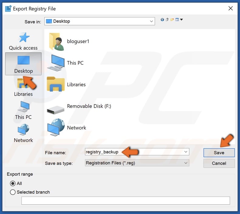The height and width of the screenshot is (214, 240).
Task: Expand the File name history dropdown
Action: (x=186, y=152)
